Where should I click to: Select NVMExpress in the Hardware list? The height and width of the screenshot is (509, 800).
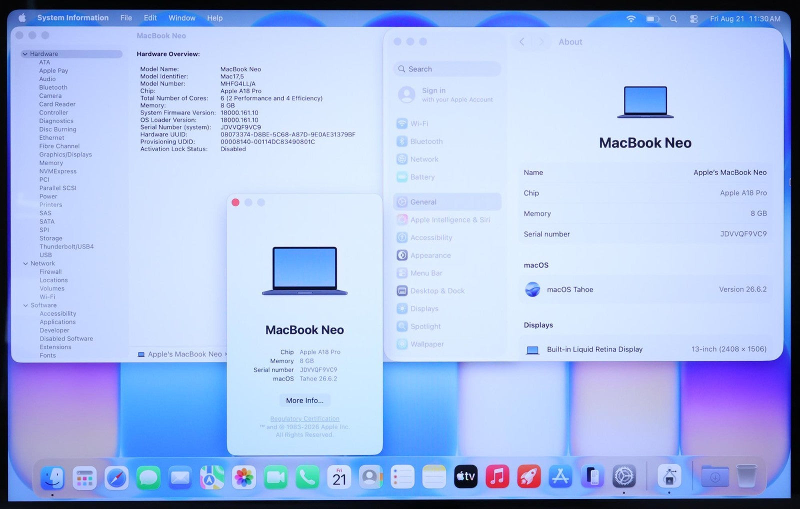click(x=58, y=171)
